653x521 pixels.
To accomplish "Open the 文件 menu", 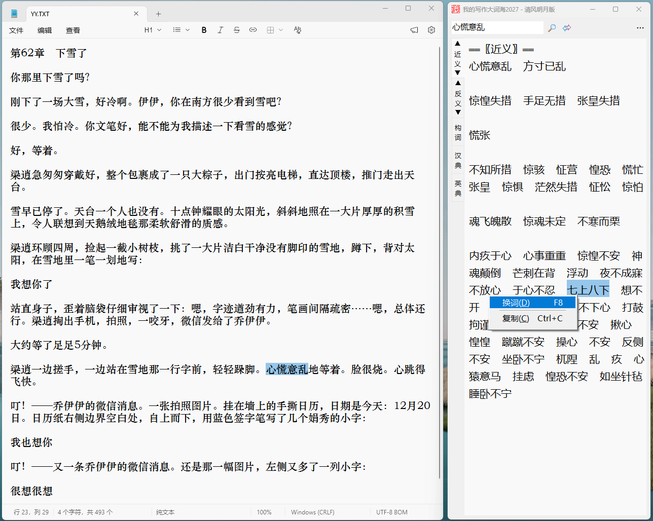I will point(16,30).
